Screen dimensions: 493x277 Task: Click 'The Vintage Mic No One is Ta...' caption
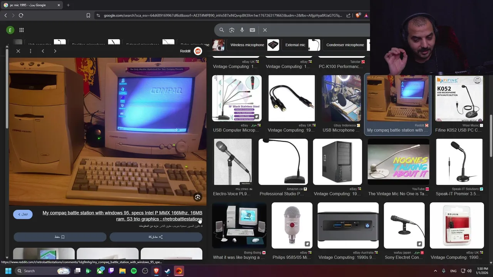pyautogui.click(x=398, y=194)
